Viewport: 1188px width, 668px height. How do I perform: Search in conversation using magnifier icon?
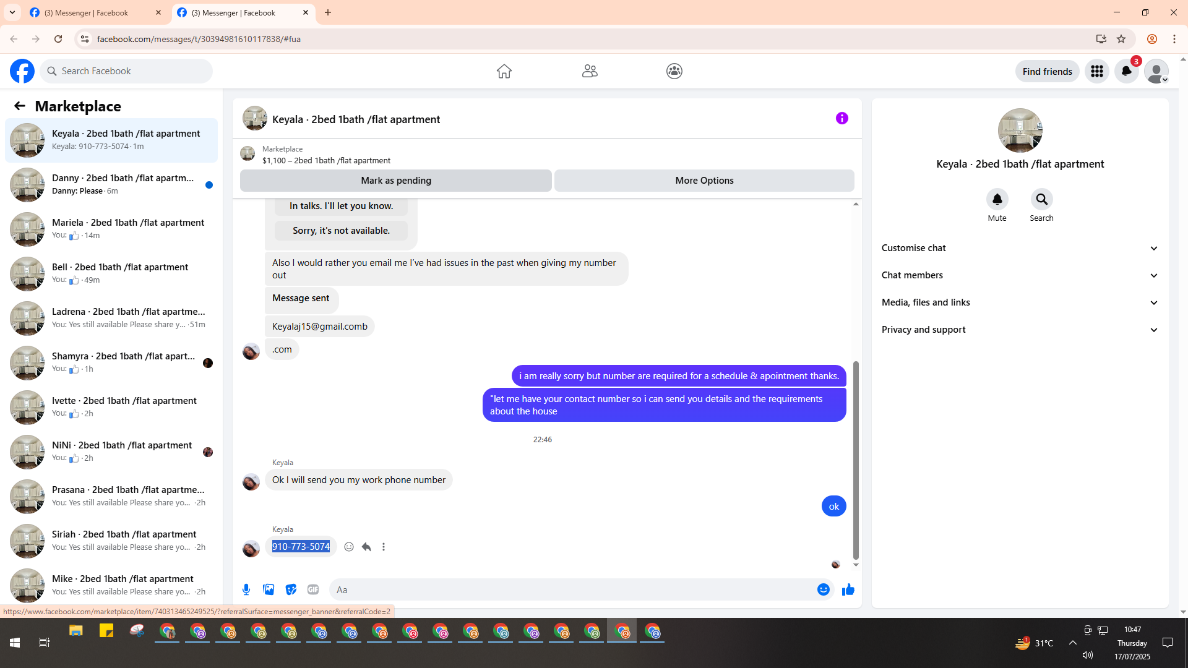pos(1042,199)
